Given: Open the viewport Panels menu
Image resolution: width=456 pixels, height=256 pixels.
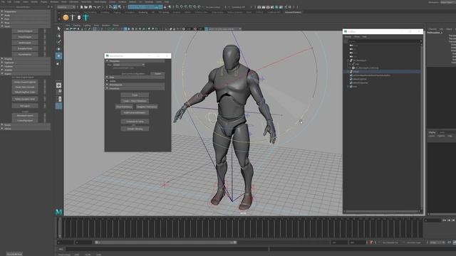Looking at the screenshot, I should 115,26.
